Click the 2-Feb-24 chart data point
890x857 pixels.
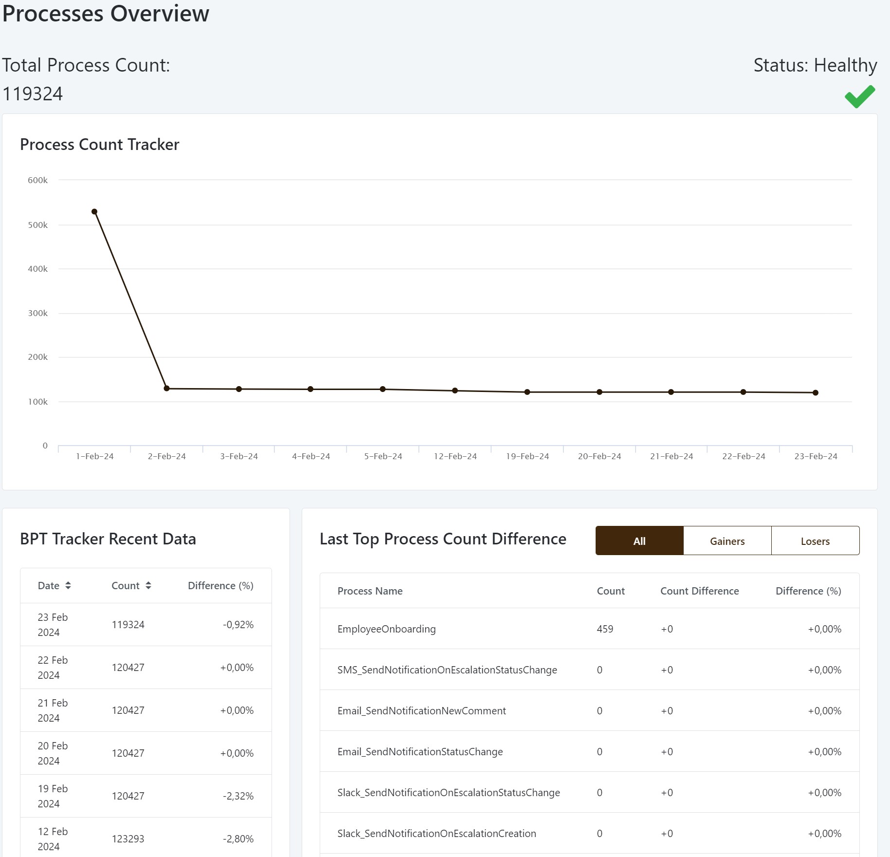pos(166,388)
